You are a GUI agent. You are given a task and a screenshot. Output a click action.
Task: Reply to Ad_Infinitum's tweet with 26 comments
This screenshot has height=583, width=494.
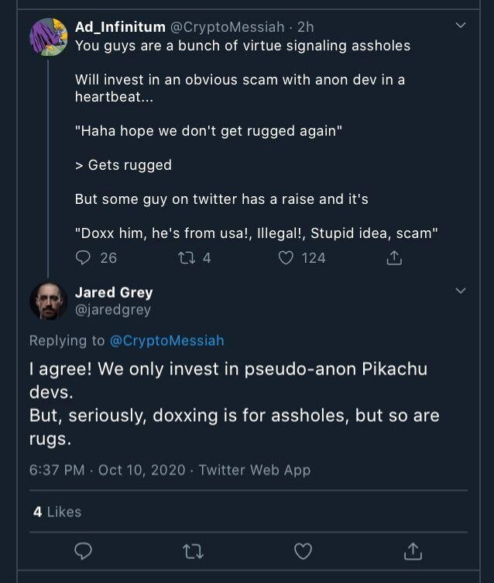click(x=83, y=257)
